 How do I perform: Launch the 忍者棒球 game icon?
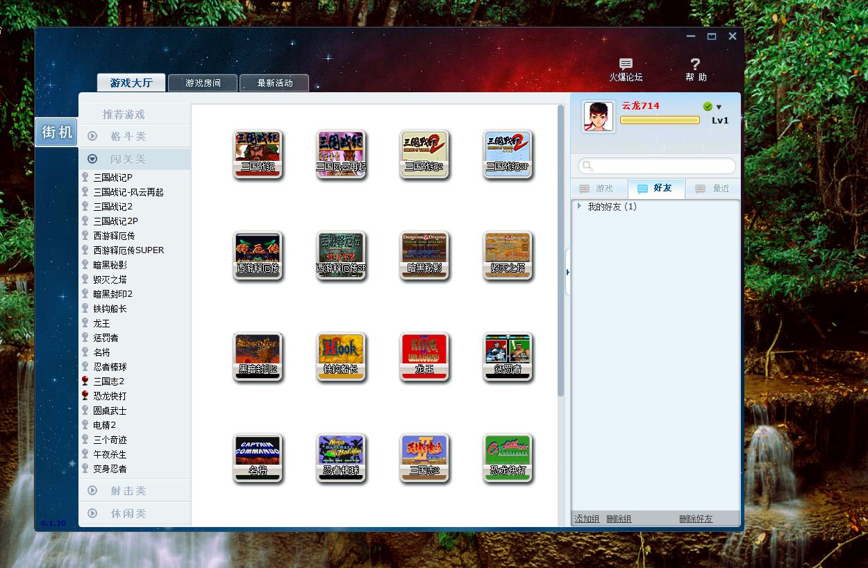pyautogui.click(x=341, y=458)
